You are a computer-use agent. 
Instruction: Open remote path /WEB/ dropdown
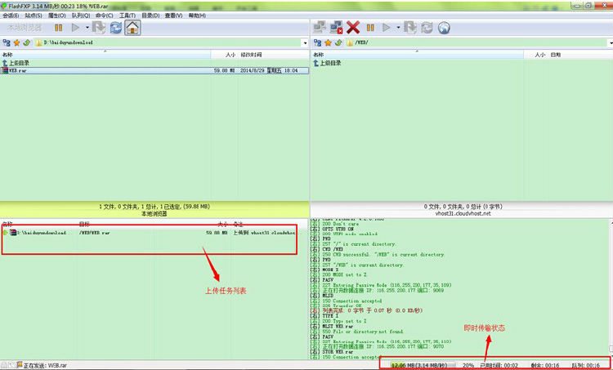pyautogui.click(x=607, y=42)
